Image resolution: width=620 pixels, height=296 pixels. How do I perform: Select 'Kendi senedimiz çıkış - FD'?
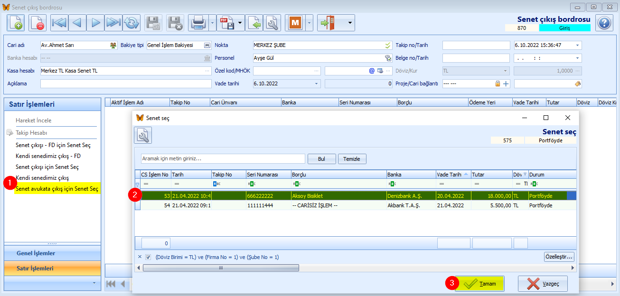[48, 156]
